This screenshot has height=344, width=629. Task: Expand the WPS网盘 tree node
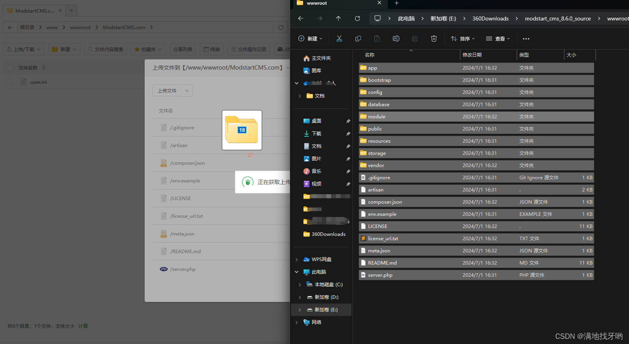click(297, 259)
